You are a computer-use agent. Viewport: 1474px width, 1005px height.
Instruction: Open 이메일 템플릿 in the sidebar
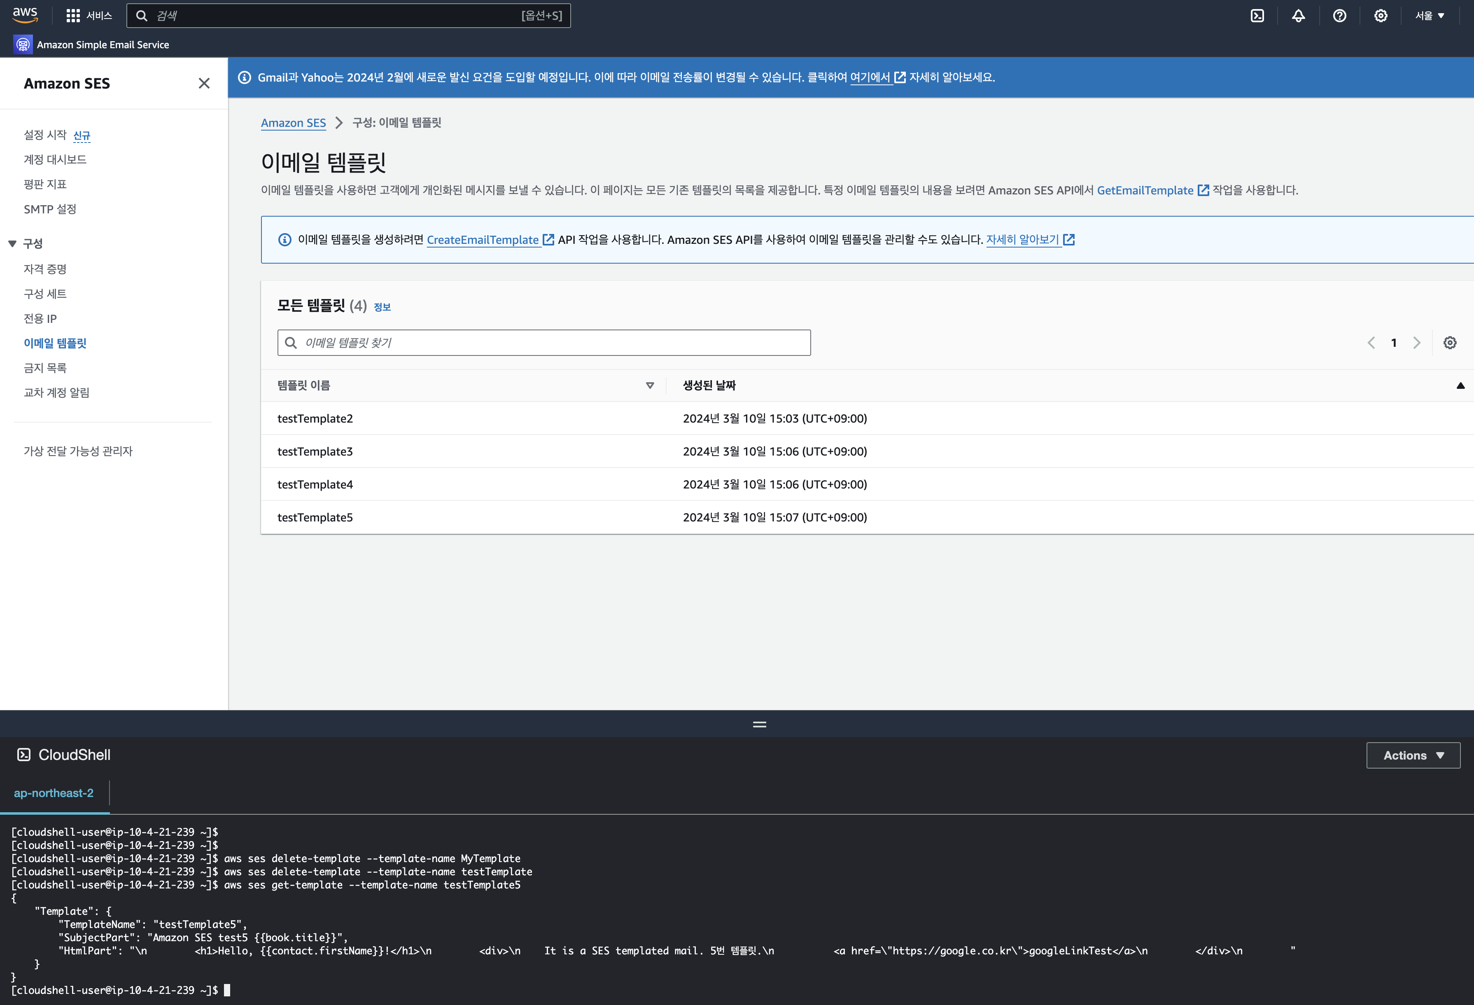click(55, 343)
